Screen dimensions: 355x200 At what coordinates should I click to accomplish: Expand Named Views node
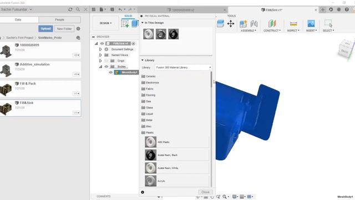click(x=100, y=55)
